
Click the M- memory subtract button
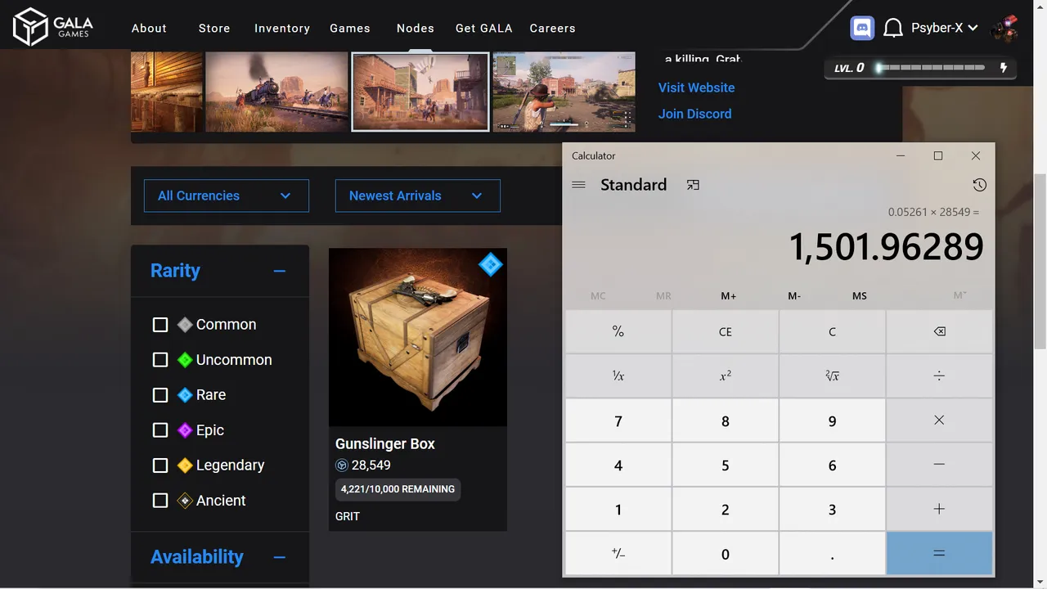click(x=794, y=296)
